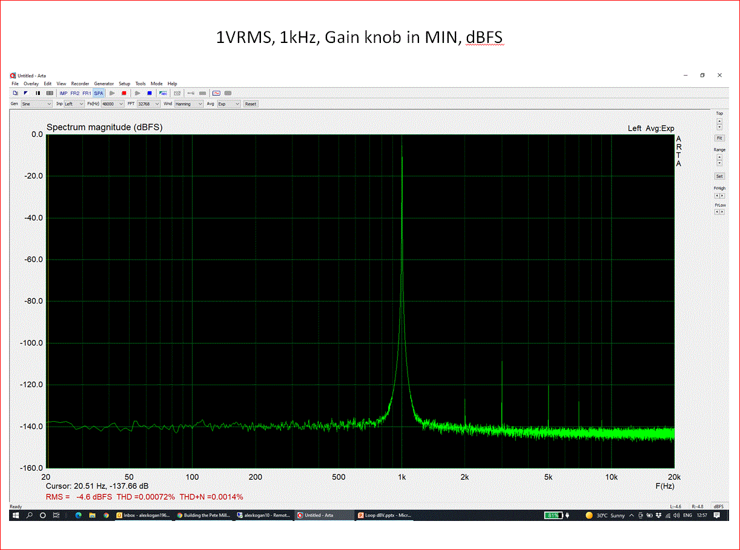Click FrHigh right arrow
740x550 pixels.
[x=722, y=195]
